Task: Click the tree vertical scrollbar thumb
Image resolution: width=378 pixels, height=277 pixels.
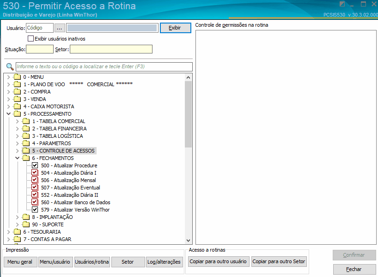Action: 188,114
